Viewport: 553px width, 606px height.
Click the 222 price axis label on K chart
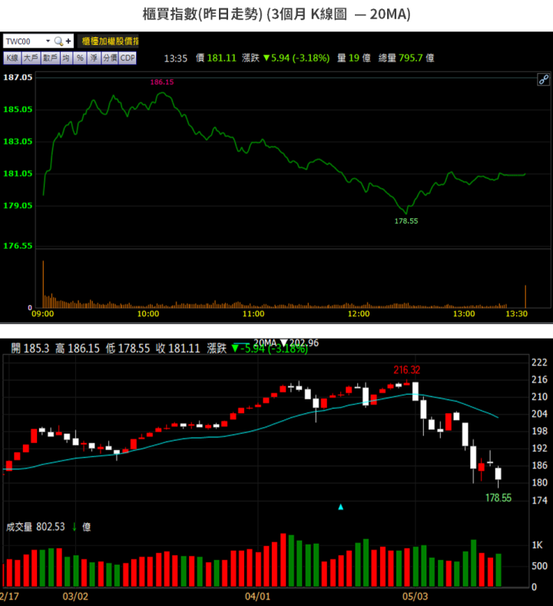pyautogui.click(x=539, y=363)
